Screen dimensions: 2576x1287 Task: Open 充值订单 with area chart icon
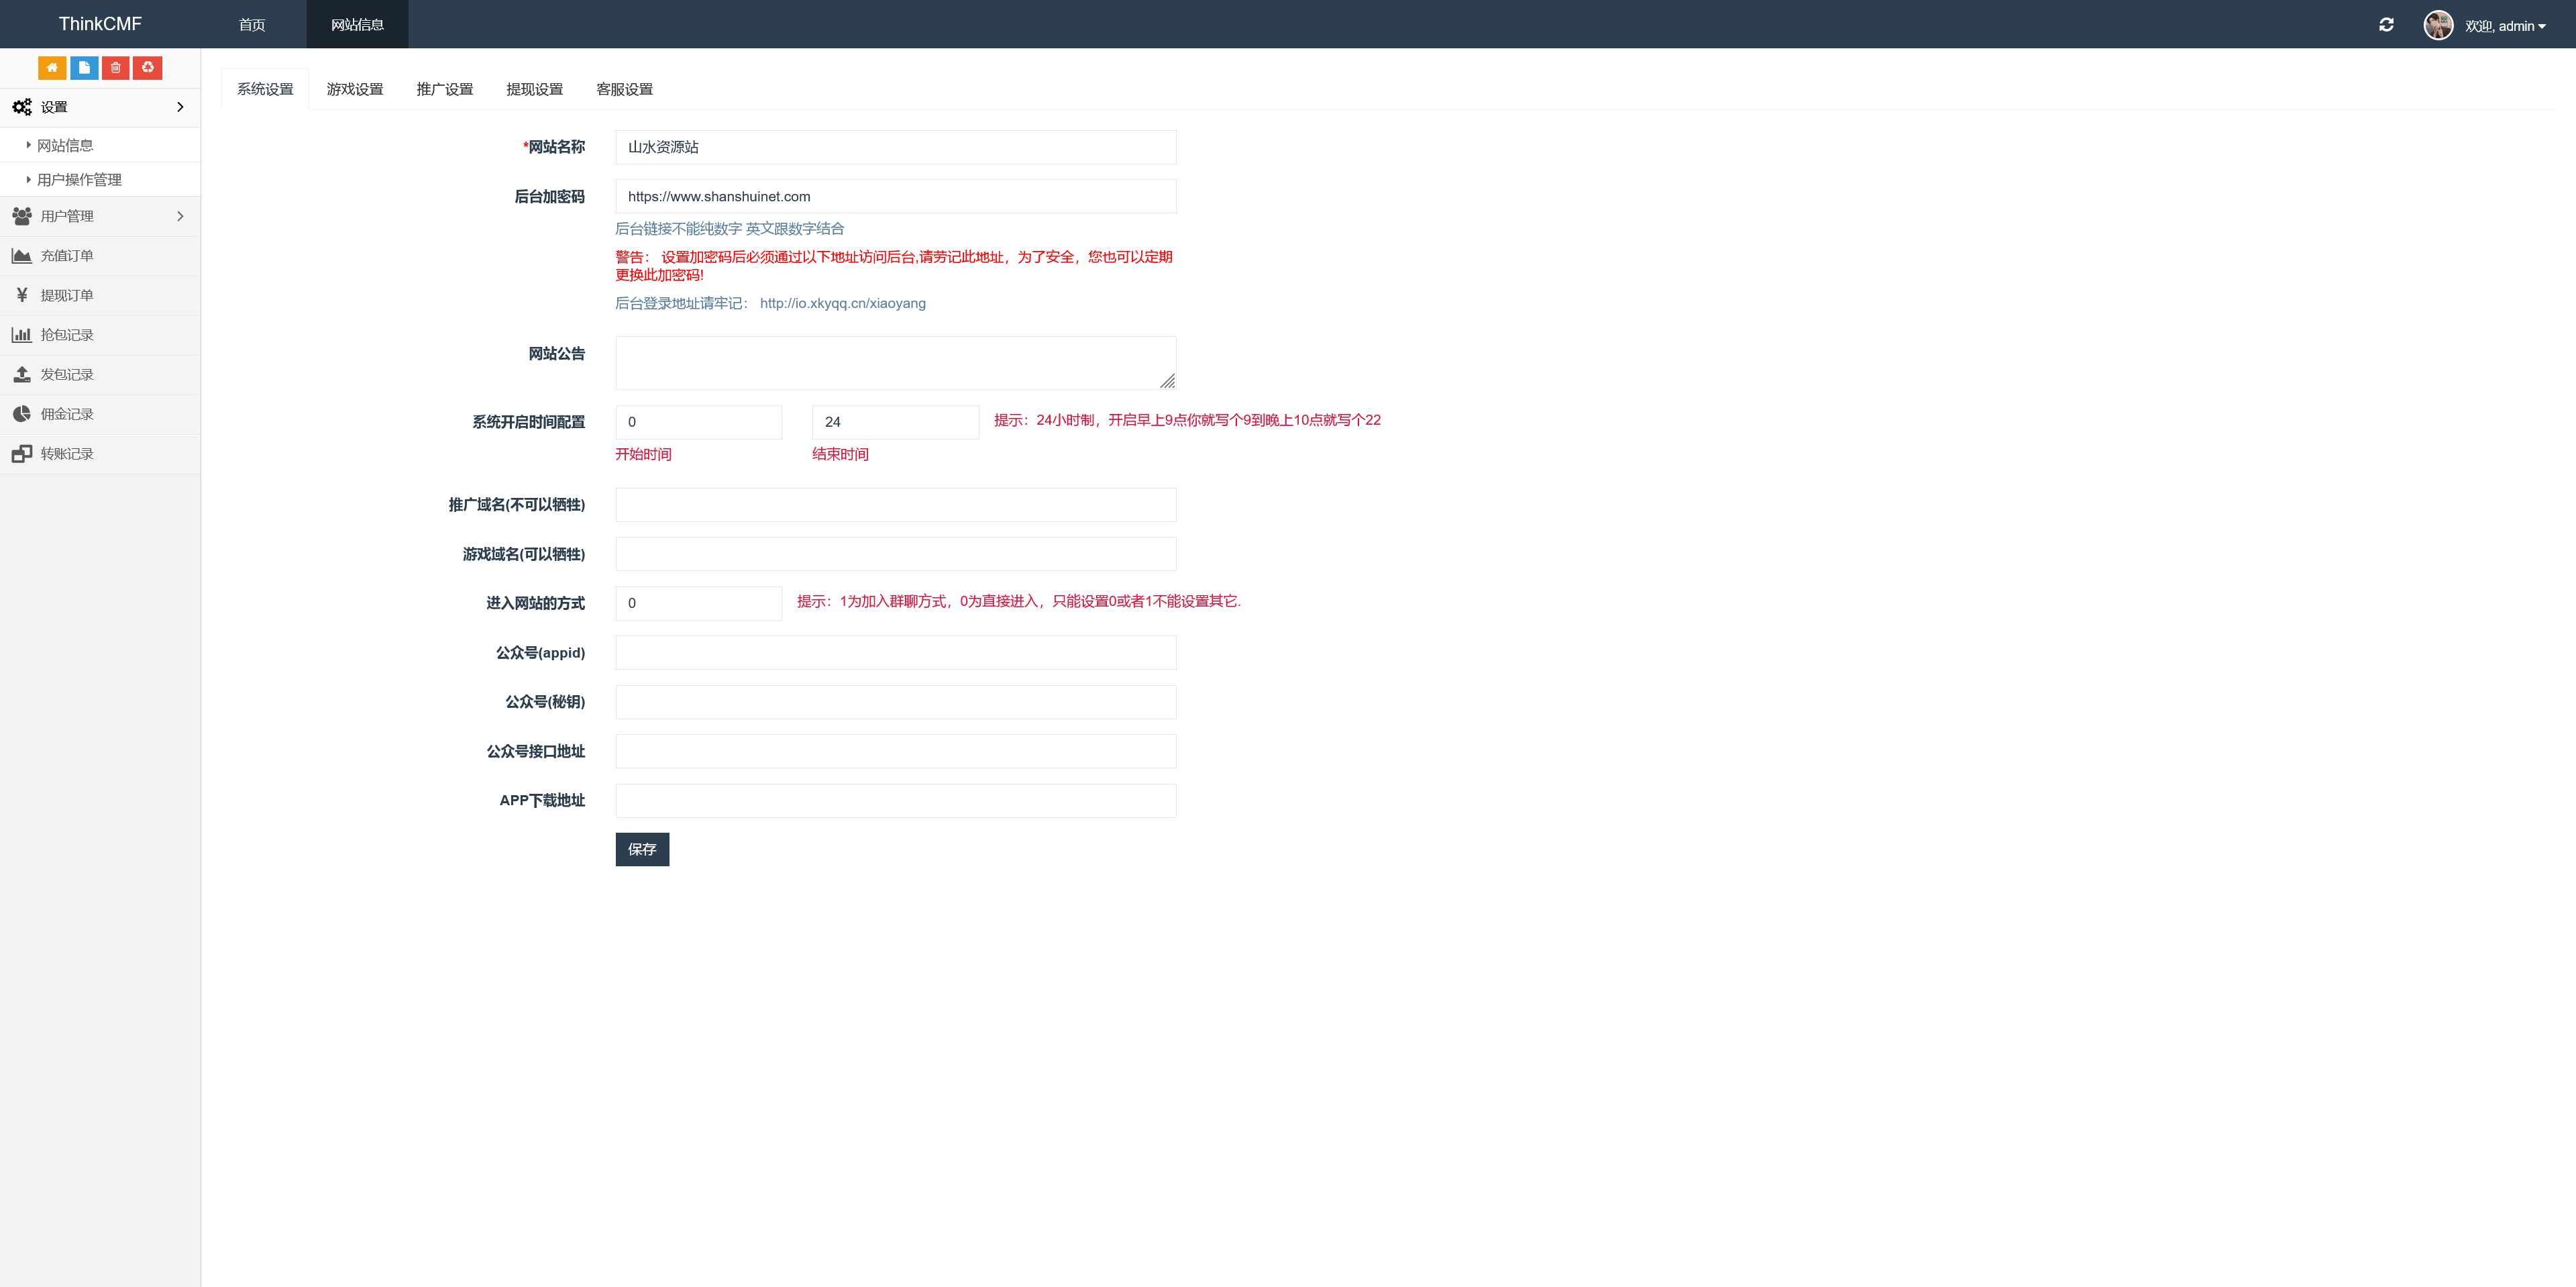(x=67, y=256)
